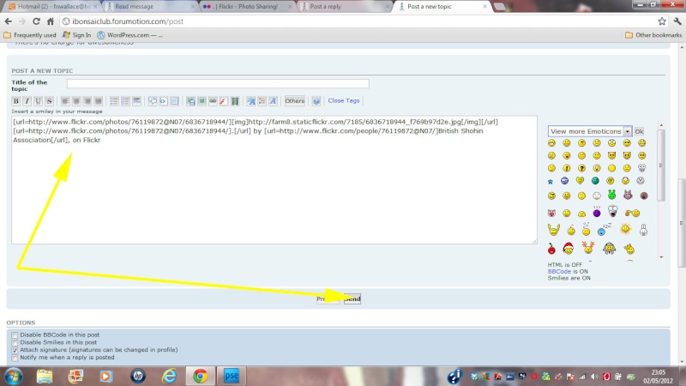
Task: Apply strikethrough formatting button
Action: click(x=49, y=101)
